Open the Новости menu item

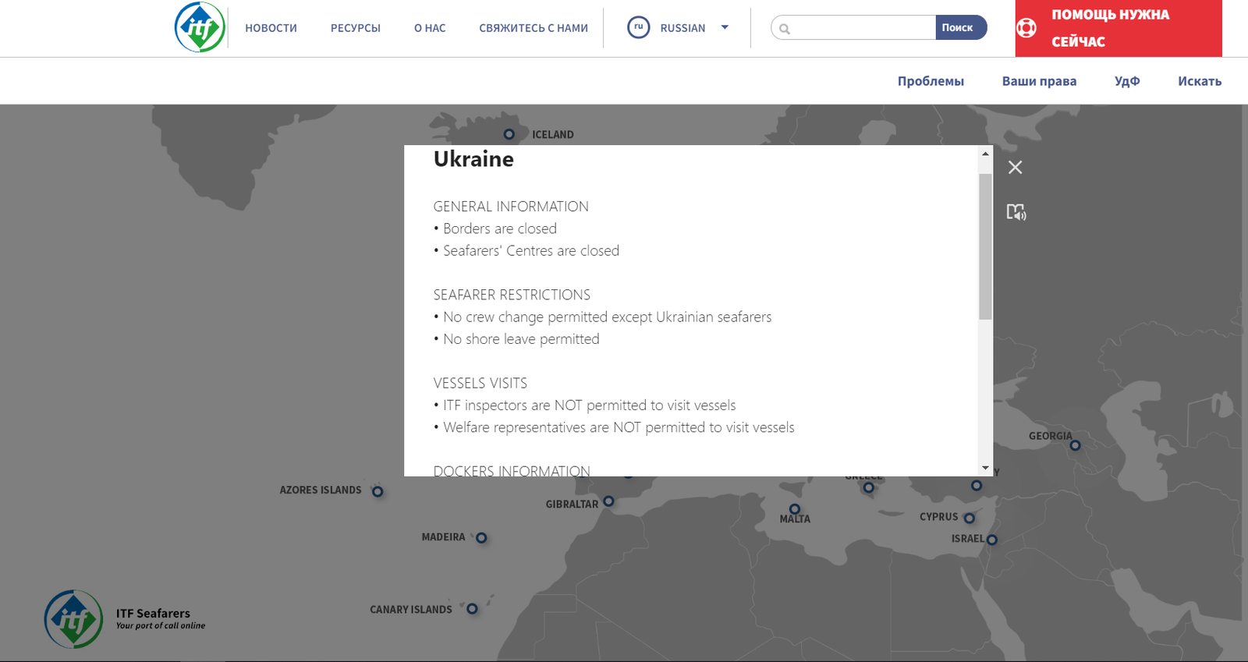point(271,28)
